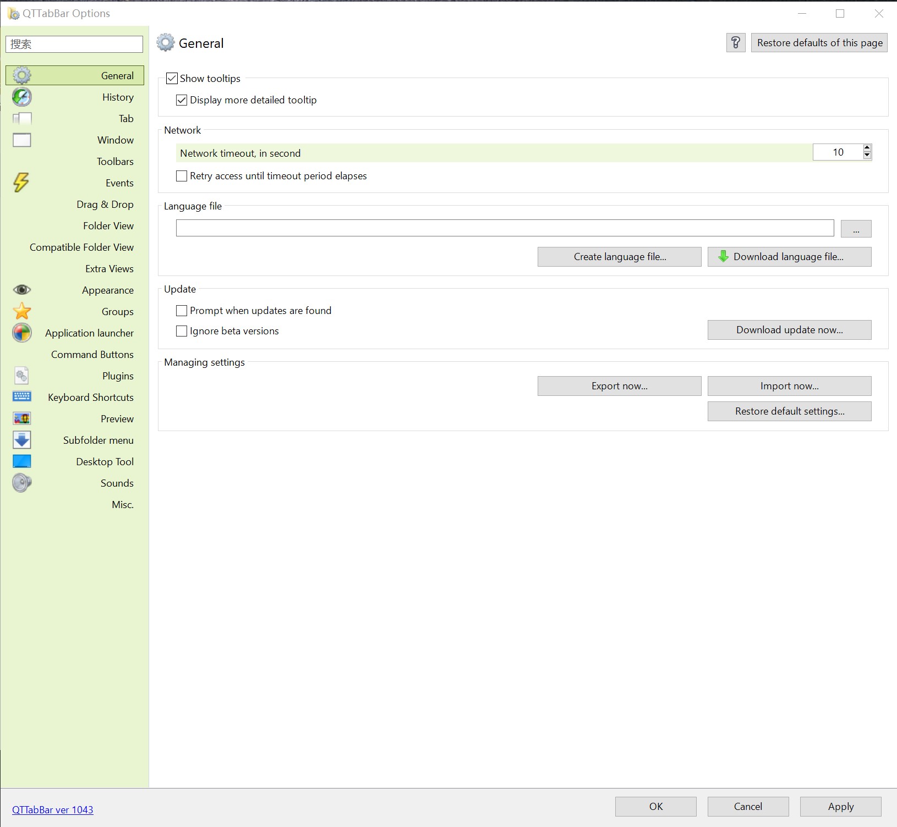Viewport: 897px width, 827px height.
Task: Click the Subfolder menu arrow icon
Action: 22,440
